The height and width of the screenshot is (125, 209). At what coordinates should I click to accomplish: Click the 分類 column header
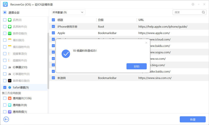(x=101, y=20)
